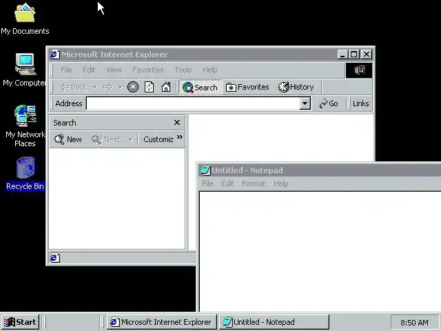Minimize the Internet Explorer window
Screen dimensions: 441x331
coord(342,54)
